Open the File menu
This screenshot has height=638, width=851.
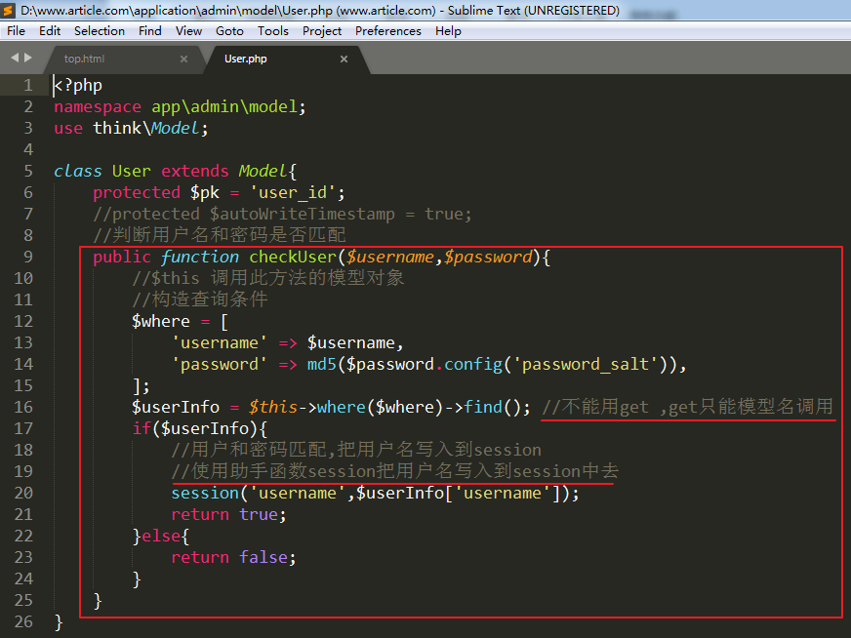click(x=16, y=31)
